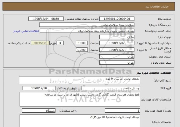Click the product need date 1398/12/10
The height and width of the screenshot is (127, 180).
point(39,88)
